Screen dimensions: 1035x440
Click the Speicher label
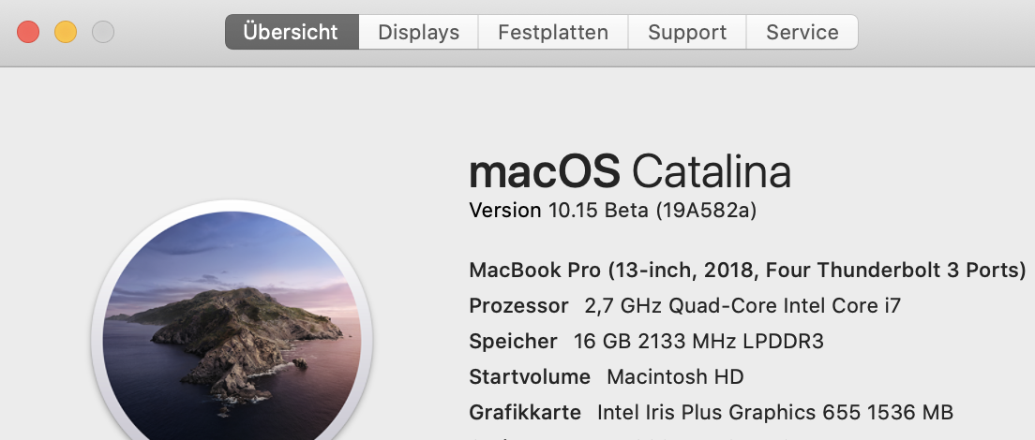[513, 341]
